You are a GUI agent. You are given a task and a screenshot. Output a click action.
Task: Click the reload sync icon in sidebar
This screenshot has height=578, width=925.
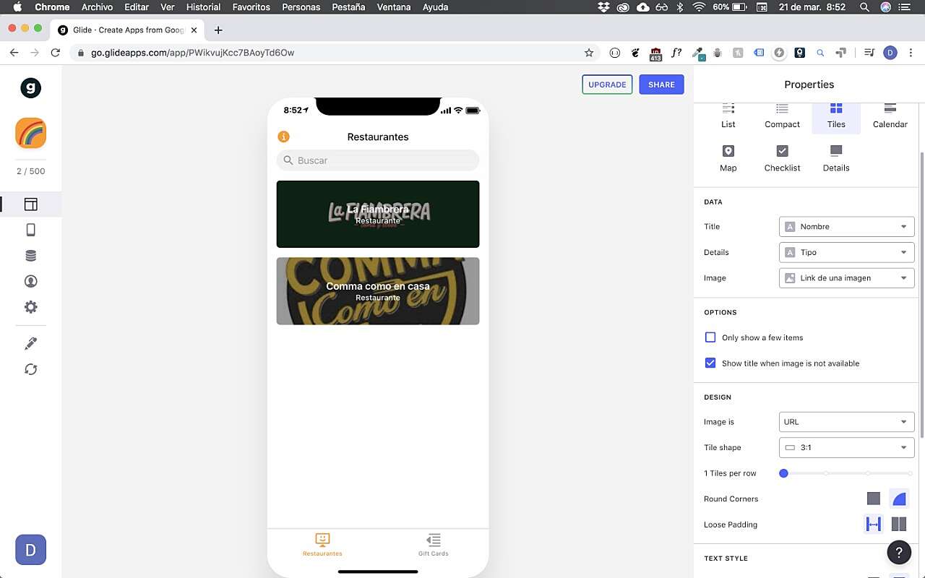coord(30,369)
